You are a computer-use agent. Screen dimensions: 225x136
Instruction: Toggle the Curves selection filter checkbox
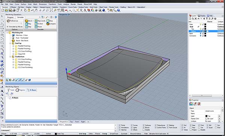pos(132,125)
